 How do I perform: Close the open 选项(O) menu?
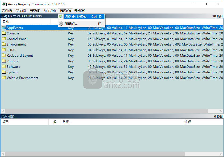[x=65, y=11]
